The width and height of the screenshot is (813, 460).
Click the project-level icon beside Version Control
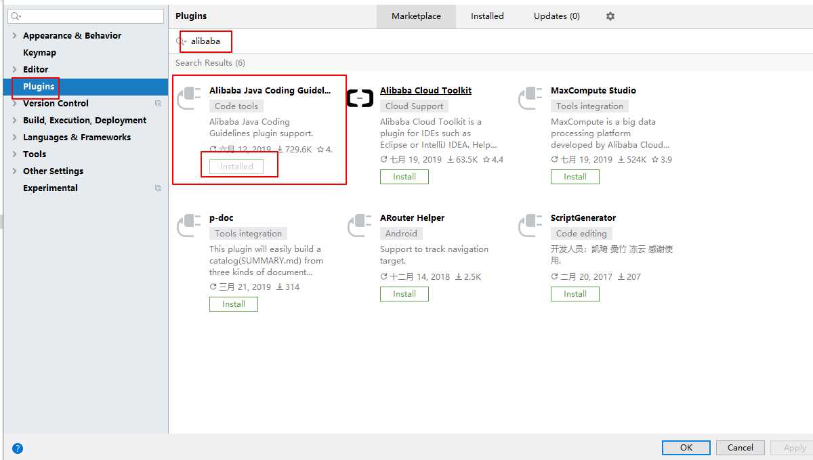[x=158, y=104]
